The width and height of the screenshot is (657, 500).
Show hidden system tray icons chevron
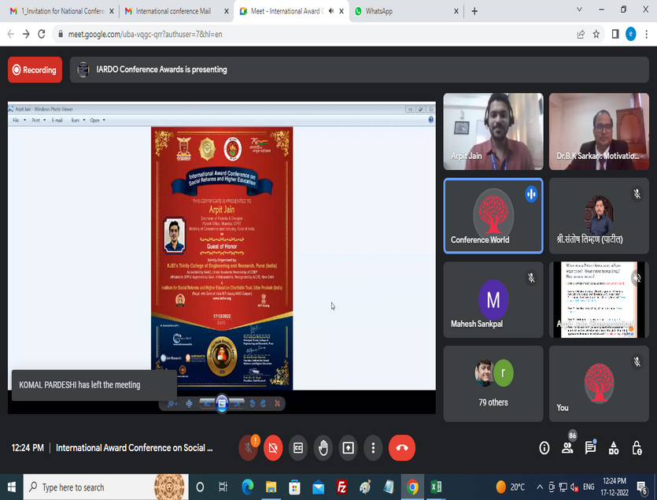540,487
